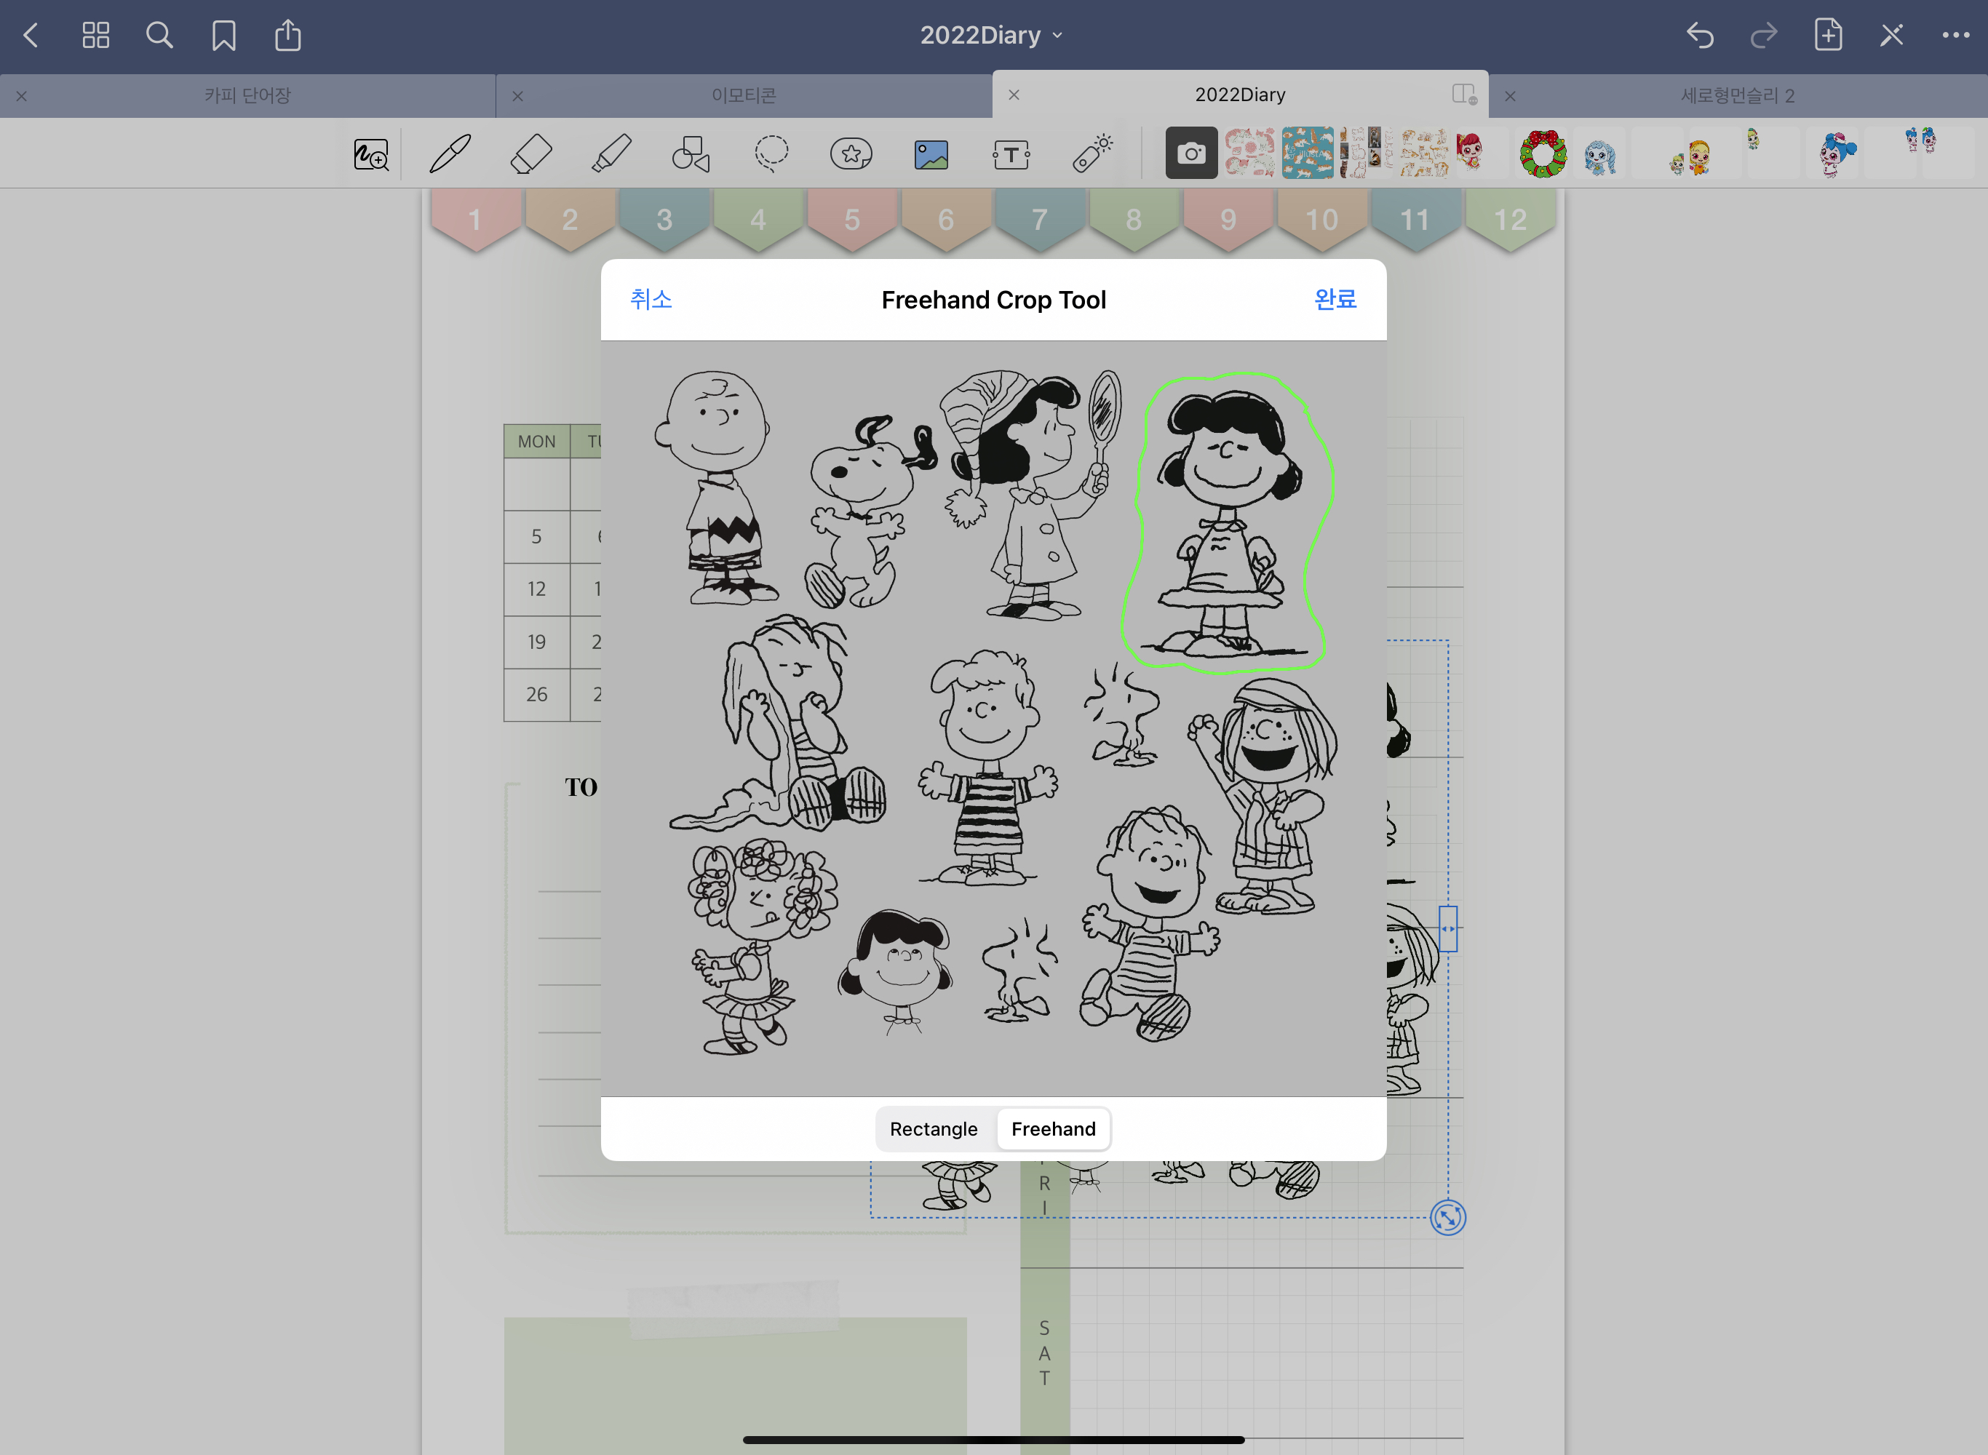Open the more options ellipsis menu
The height and width of the screenshot is (1455, 1988).
pos(1955,35)
